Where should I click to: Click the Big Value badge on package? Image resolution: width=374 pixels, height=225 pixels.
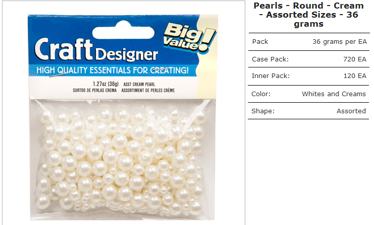[x=190, y=37]
